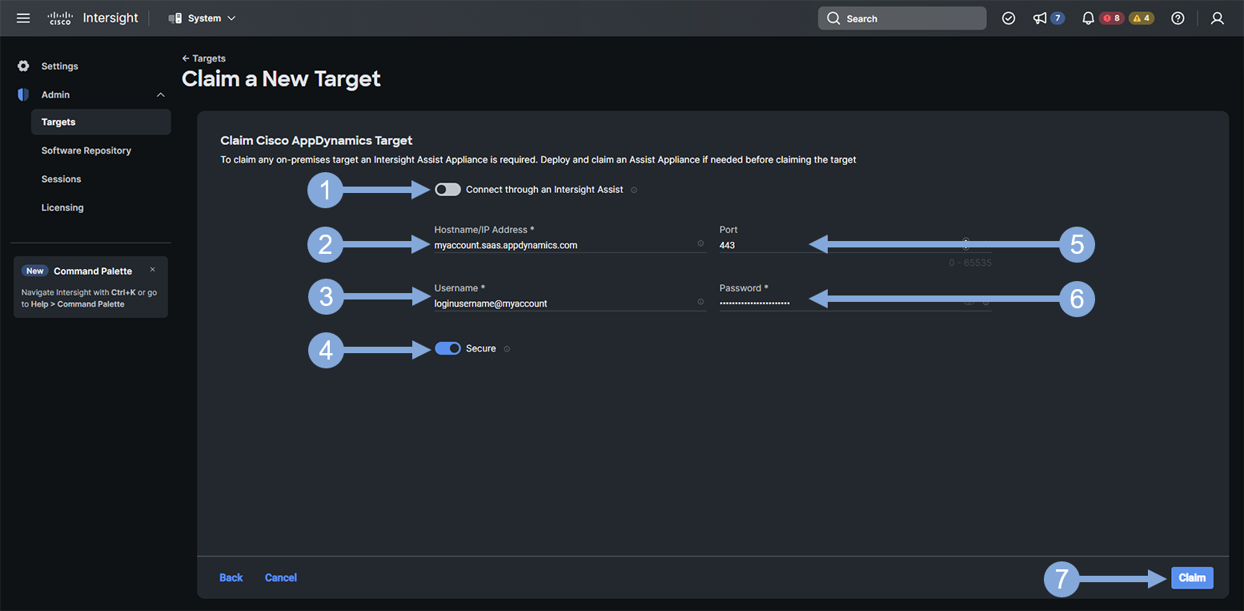This screenshot has width=1244, height=611.
Task: Click the 'New' badge on Command Palette
Action: [35, 271]
